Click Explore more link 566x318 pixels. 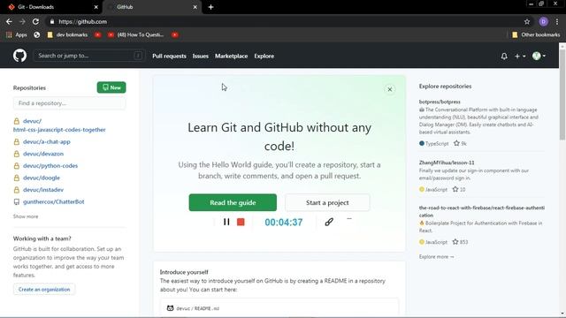click(436, 257)
